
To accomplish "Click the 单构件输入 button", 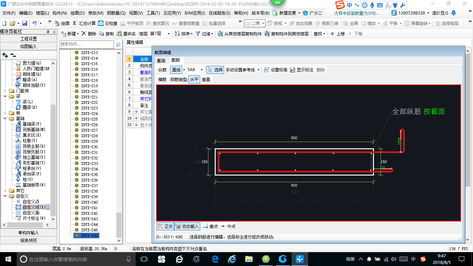I will click(x=28, y=233).
